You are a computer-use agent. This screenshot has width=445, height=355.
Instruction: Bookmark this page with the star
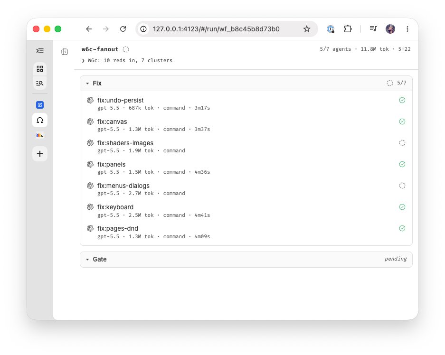point(307,29)
